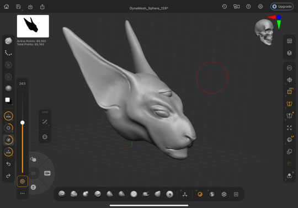Click the circle icon at the bottom of floating palette
Viewport: 298px width, 208px height.
click(45, 137)
